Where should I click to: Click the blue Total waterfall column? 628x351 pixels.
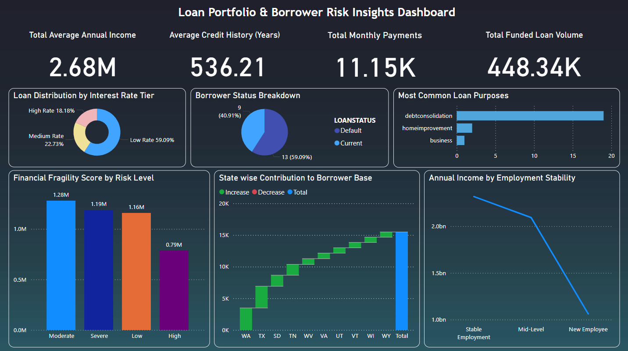pyautogui.click(x=402, y=281)
